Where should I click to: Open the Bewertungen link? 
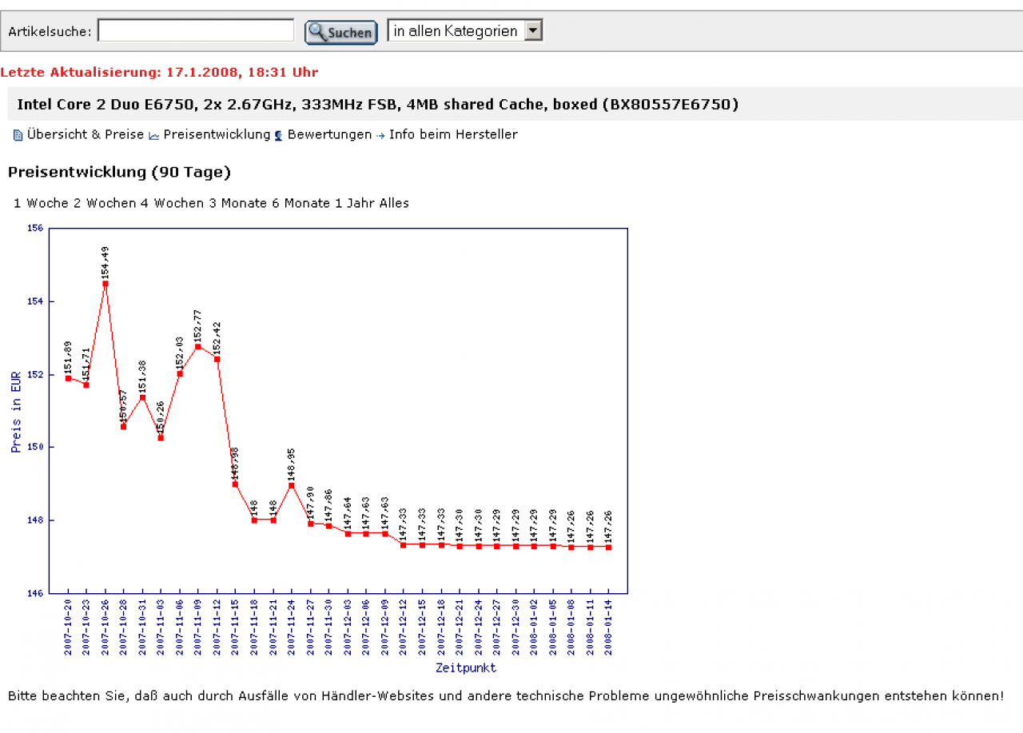pos(330,134)
